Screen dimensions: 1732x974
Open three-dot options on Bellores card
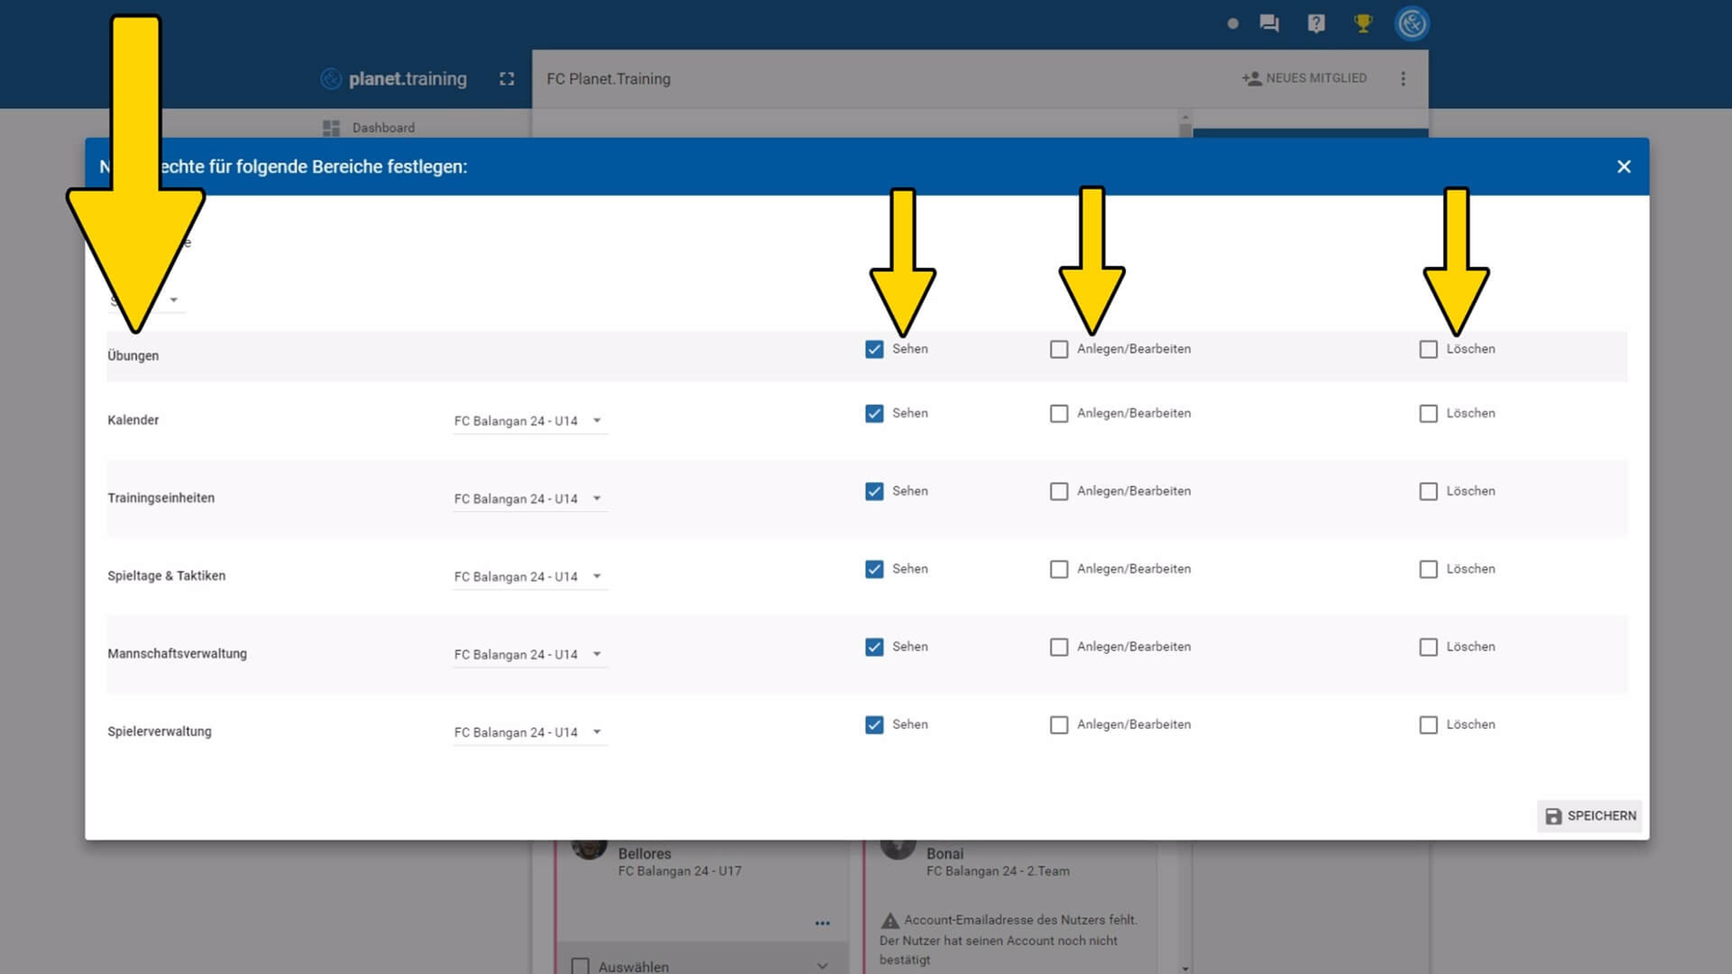(x=822, y=923)
